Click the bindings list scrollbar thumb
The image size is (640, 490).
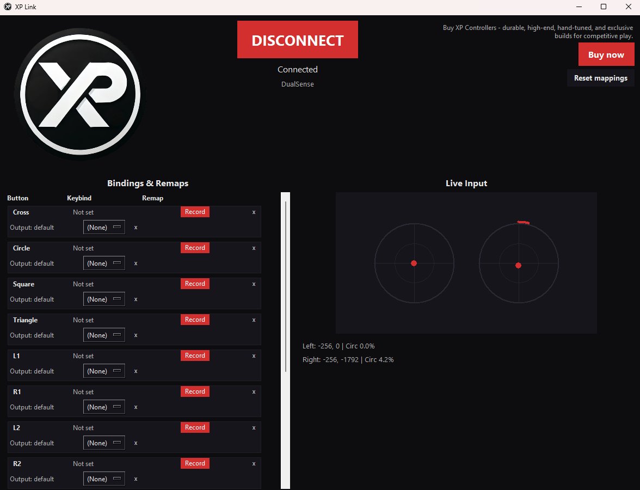click(286, 286)
